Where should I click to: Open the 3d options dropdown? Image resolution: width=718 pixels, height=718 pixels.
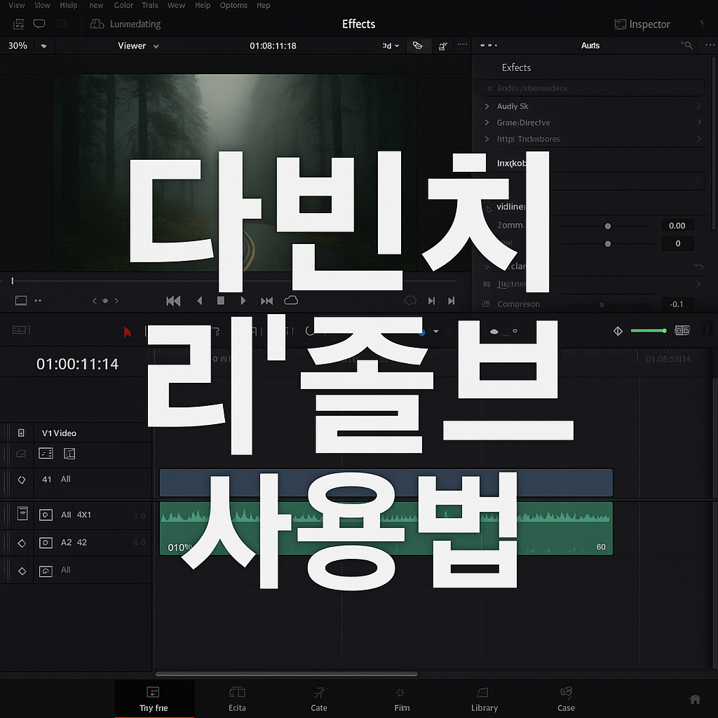click(x=391, y=46)
